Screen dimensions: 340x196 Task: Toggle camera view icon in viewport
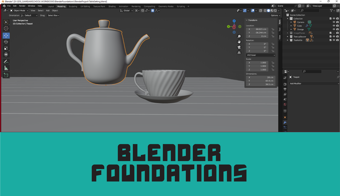pyautogui.click(x=239, y=47)
